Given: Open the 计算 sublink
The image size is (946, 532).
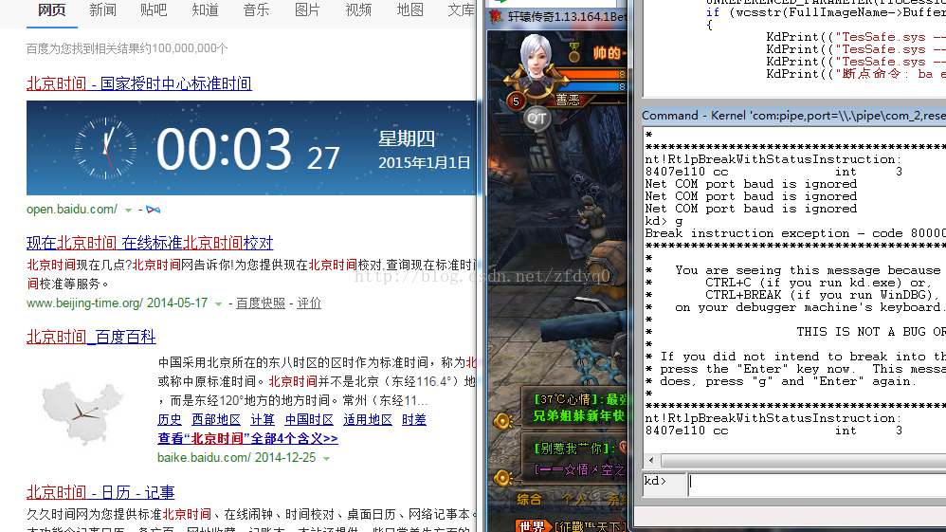Looking at the screenshot, I should tap(263, 420).
